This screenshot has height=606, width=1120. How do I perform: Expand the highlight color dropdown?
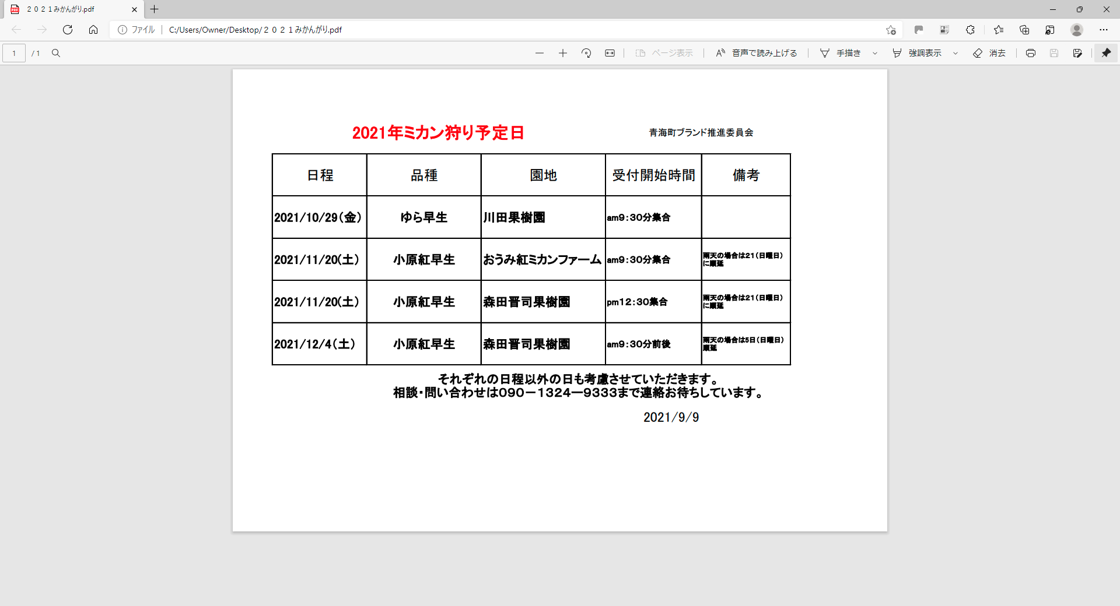[956, 53]
